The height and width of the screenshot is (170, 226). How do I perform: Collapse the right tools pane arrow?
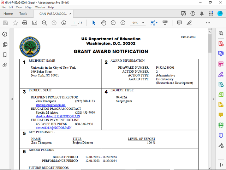pos(213,99)
